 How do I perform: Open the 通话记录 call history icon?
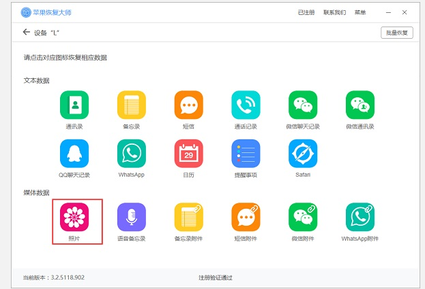(x=246, y=105)
